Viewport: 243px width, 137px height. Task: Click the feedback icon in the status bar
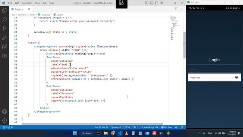[x=176, y=127]
